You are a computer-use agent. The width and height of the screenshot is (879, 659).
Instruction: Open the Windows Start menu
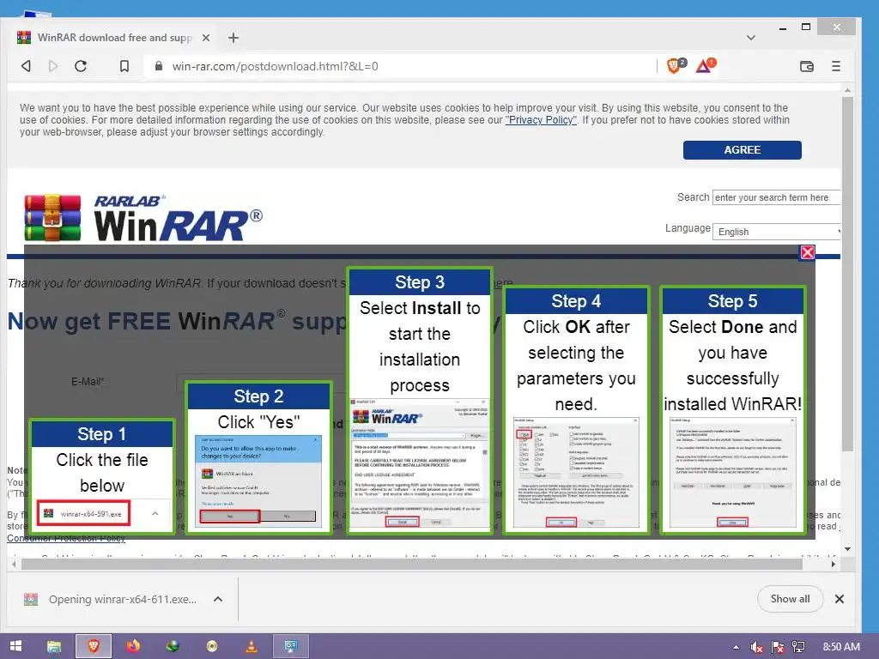tap(15, 646)
